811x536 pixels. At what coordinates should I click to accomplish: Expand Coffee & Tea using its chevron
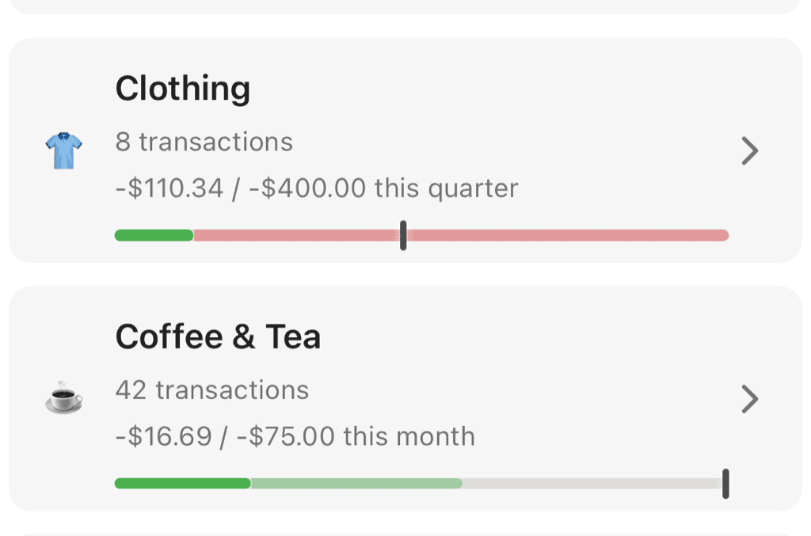(x=749, y=399)
